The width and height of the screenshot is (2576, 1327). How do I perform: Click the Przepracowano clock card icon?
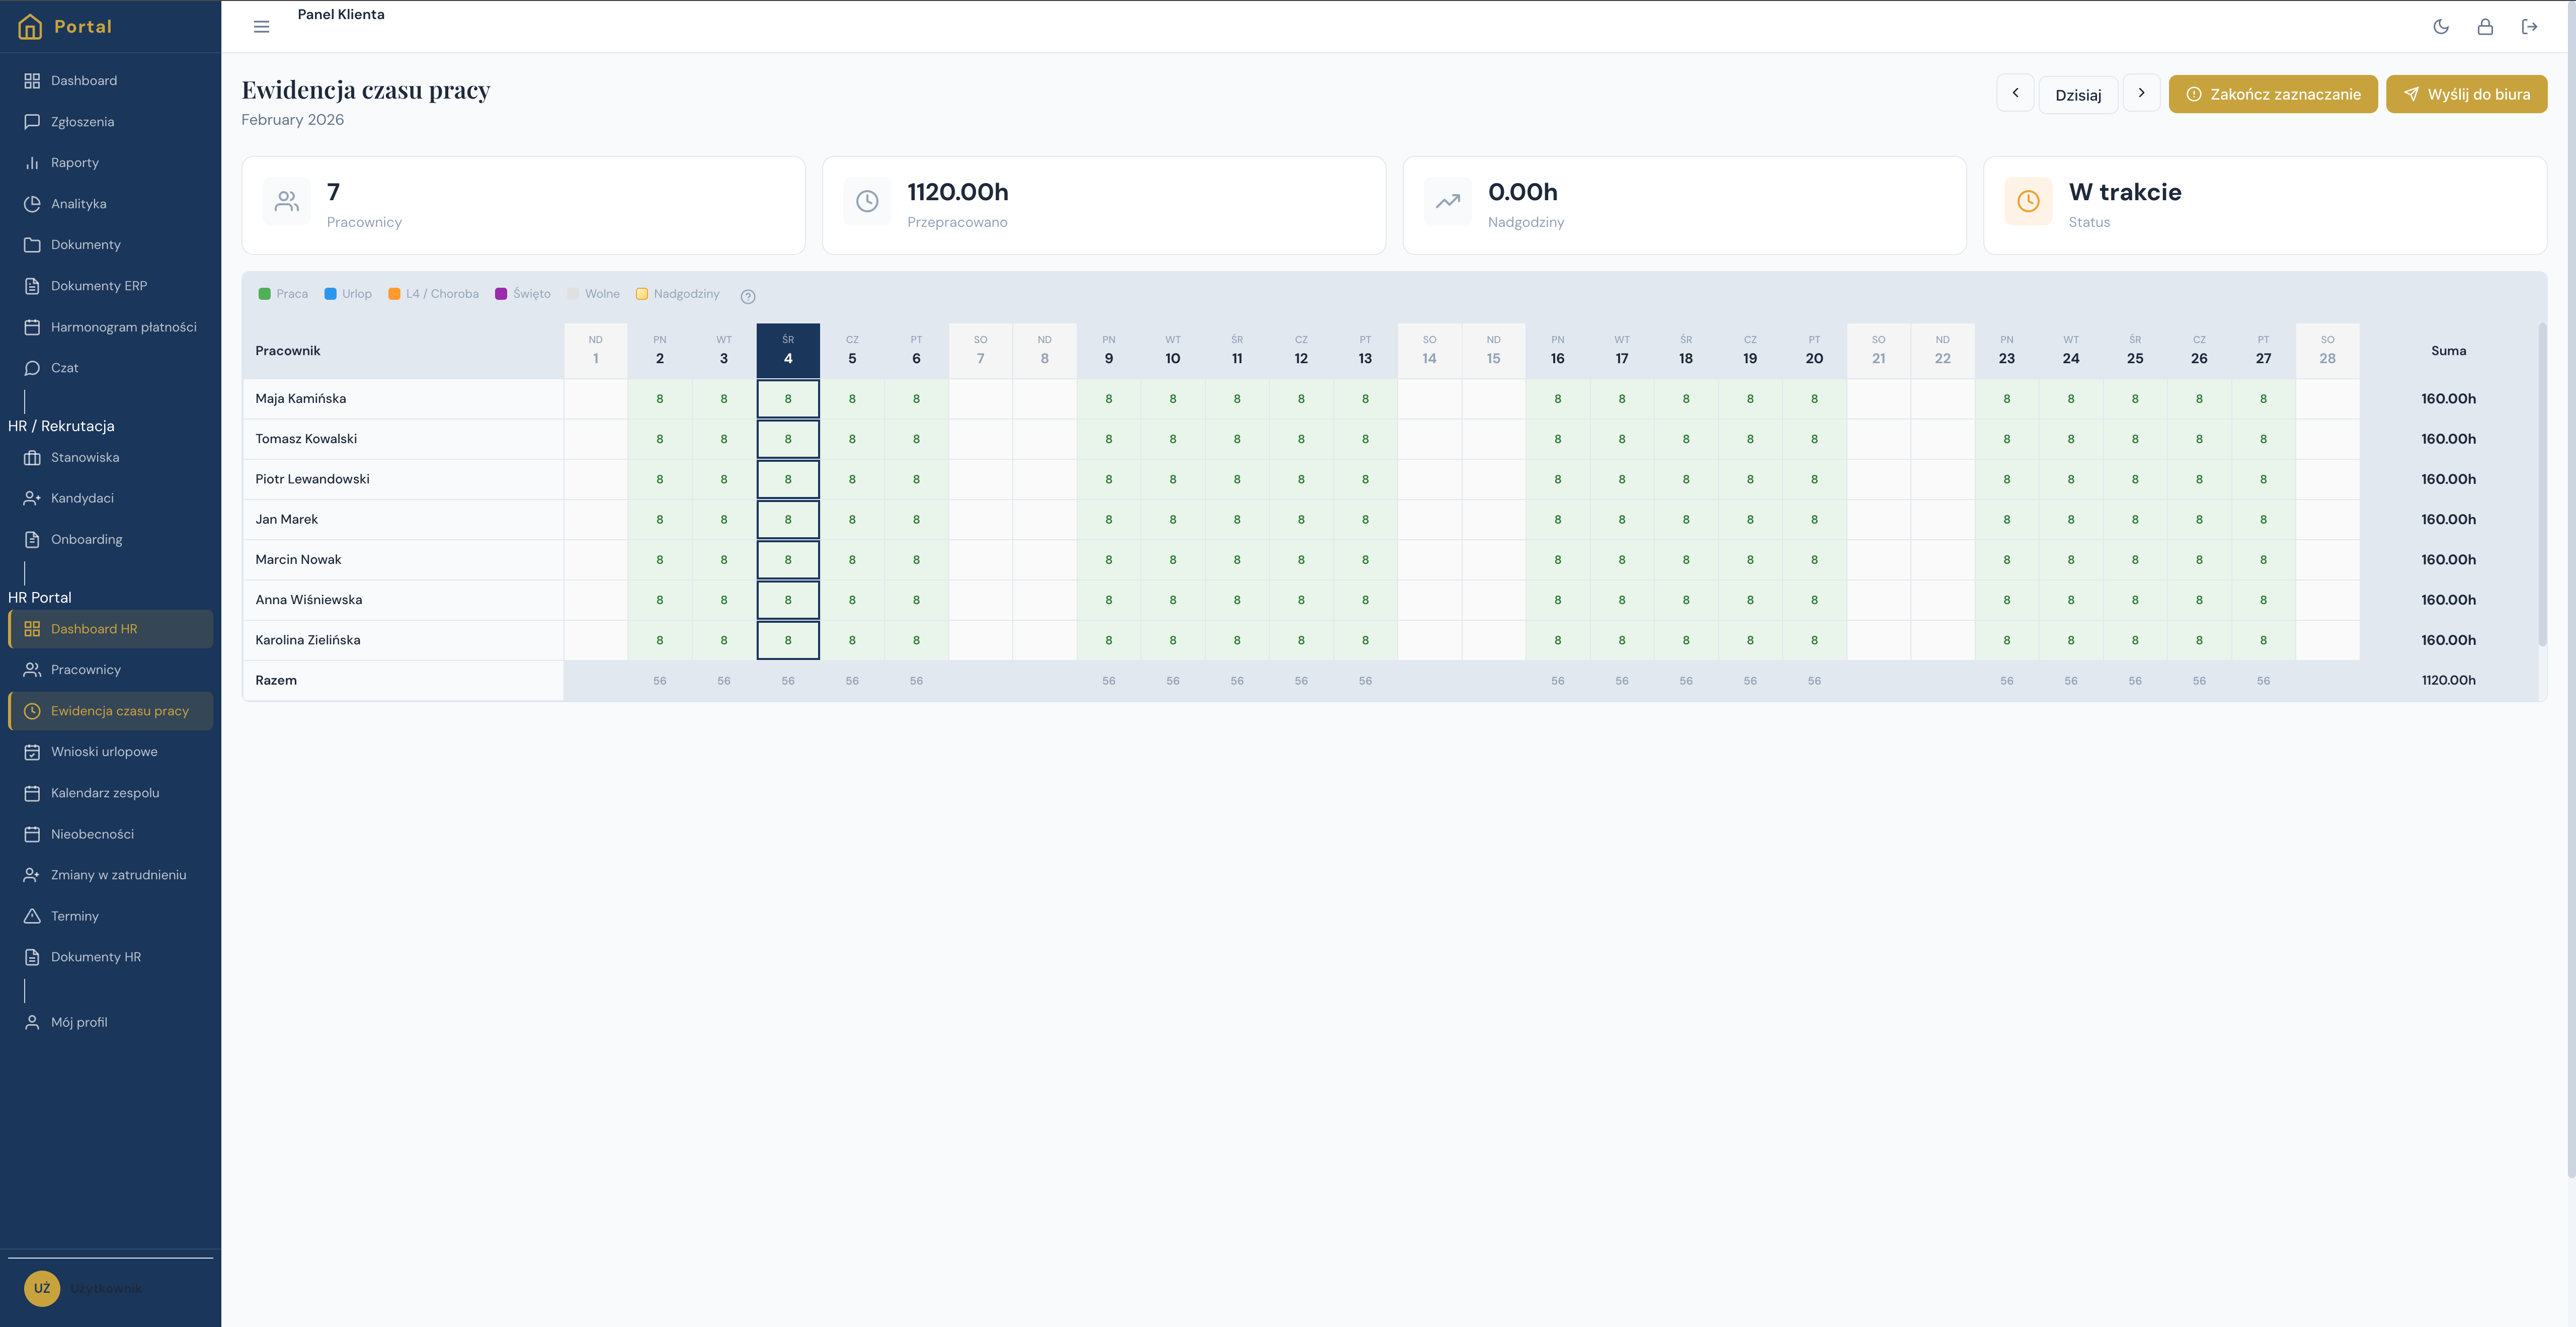(x=867, y=202)
